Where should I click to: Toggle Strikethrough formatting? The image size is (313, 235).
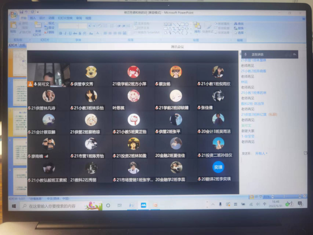75,33
